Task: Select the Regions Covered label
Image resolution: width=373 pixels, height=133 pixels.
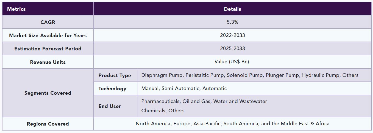Action: 48,124
